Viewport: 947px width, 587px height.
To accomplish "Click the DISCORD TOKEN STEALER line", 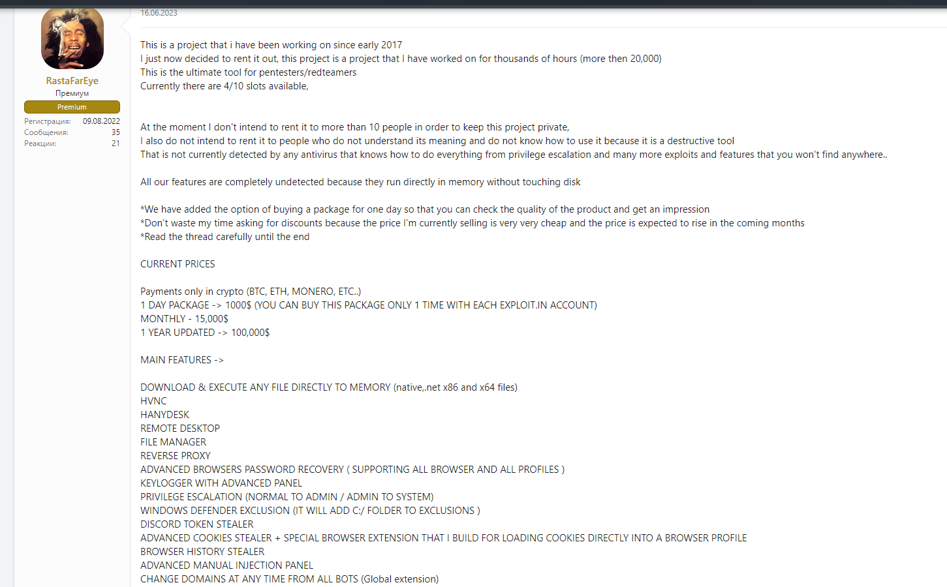I will click(x=197, y=524).
